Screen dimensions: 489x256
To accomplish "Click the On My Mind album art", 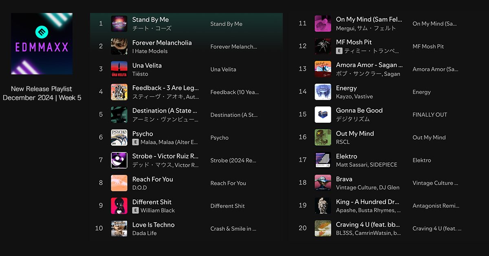I will [x=323, y=24].
